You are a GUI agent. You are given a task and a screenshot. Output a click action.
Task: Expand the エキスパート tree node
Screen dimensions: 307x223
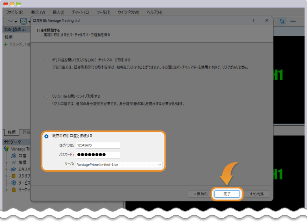(6, 169)
